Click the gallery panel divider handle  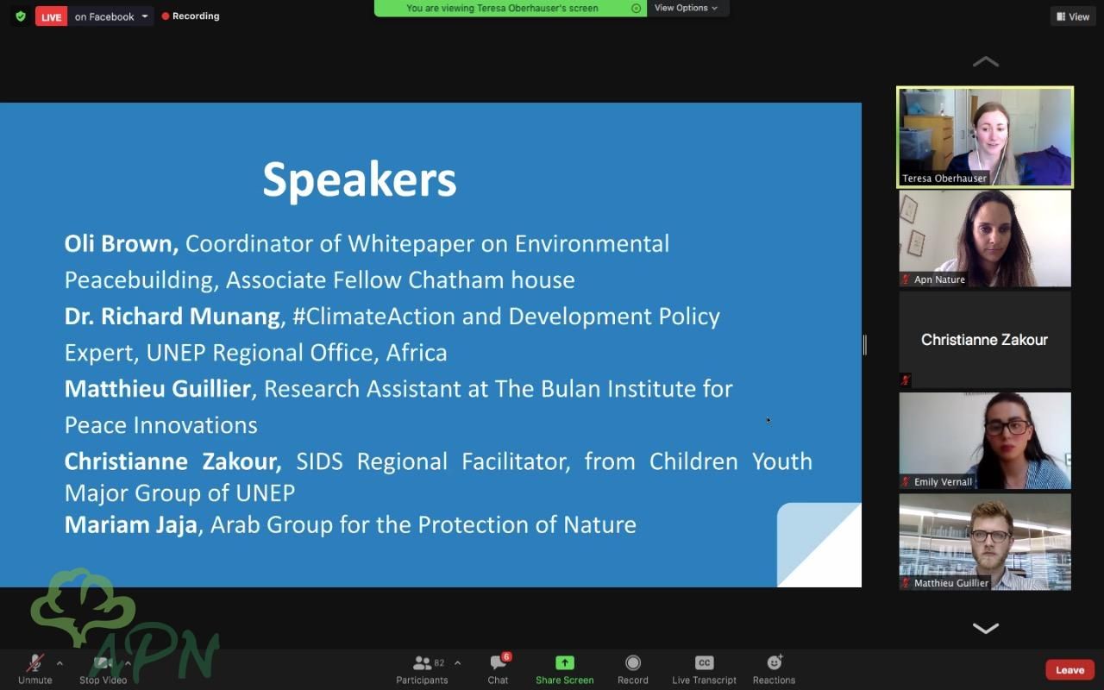(864, 345)
